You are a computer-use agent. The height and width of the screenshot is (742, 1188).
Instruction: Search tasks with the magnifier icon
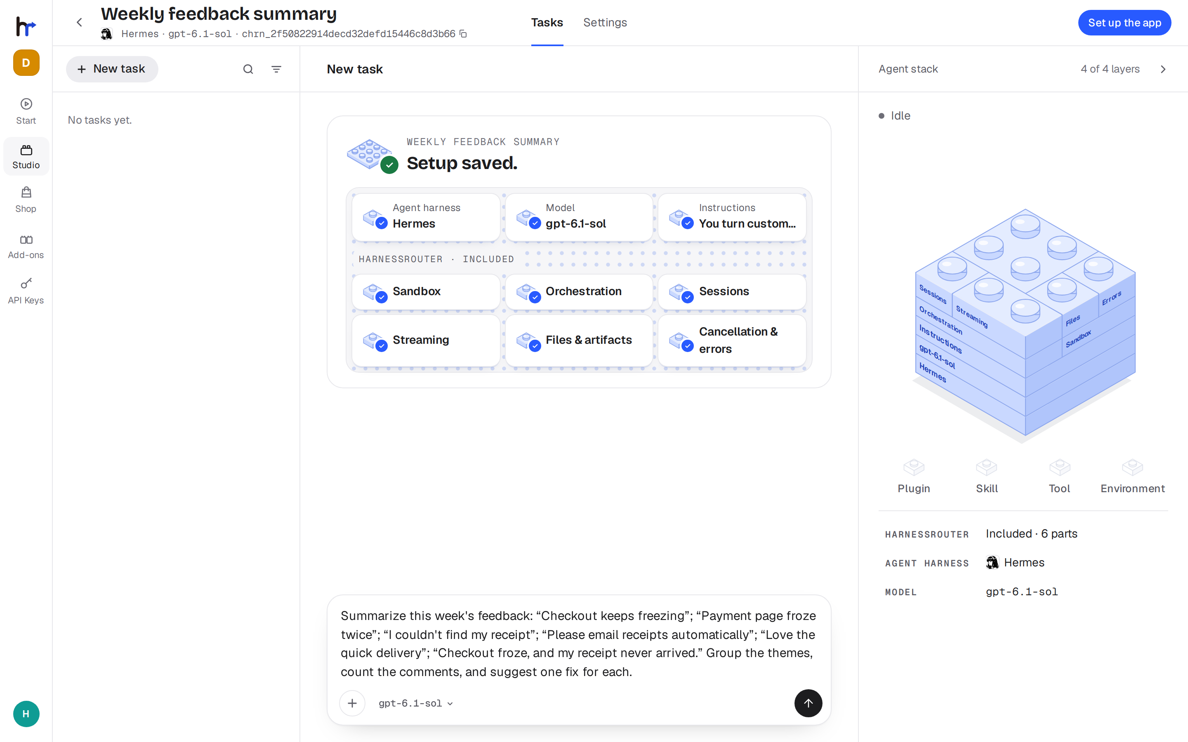248,69
